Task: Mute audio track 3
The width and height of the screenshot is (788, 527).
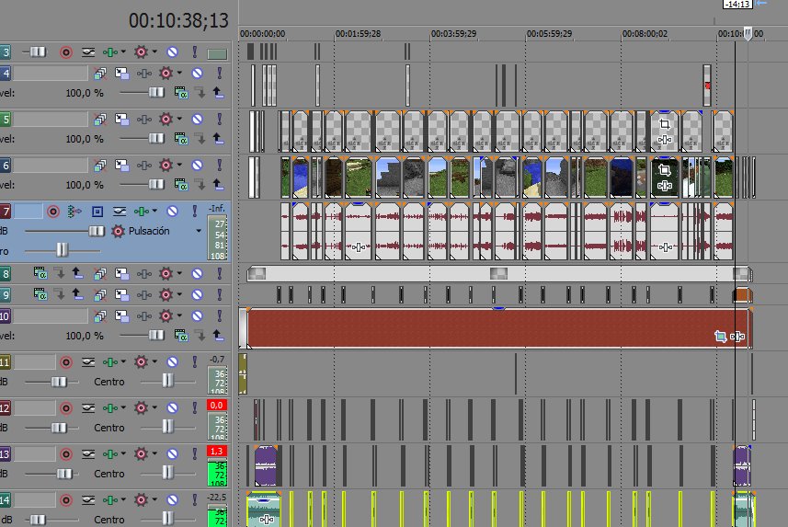Action: 172,52
